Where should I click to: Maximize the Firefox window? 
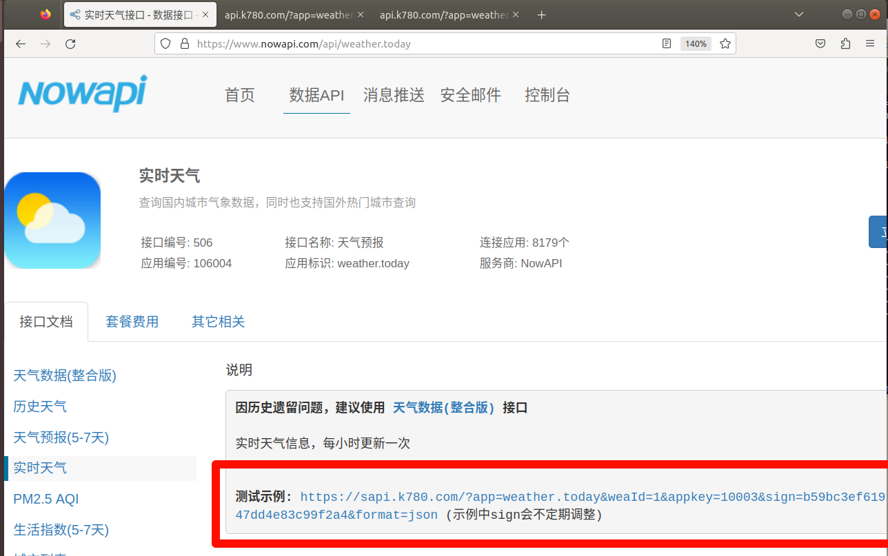860,14
